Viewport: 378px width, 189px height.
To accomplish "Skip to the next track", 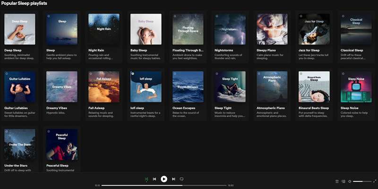I will [x=173, y=179].
